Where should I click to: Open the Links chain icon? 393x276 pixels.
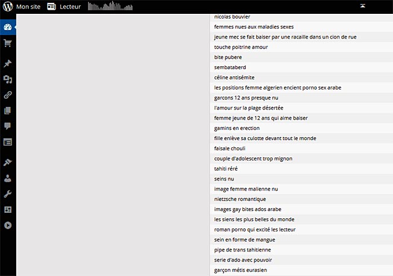tap(8, 95)
